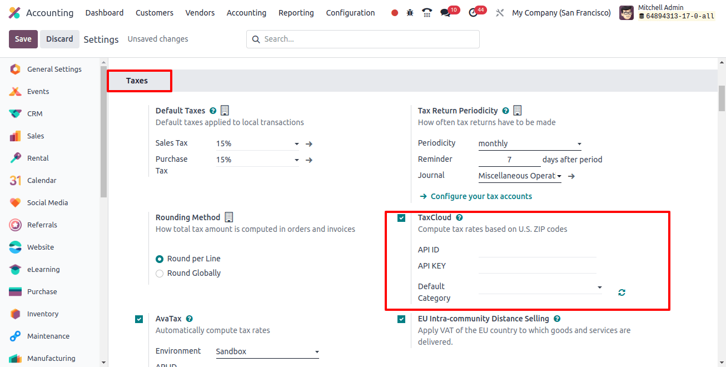Viewport: 726px width, 367px height.
Task: Open the Configuration menu
Action: pos(350,13)
